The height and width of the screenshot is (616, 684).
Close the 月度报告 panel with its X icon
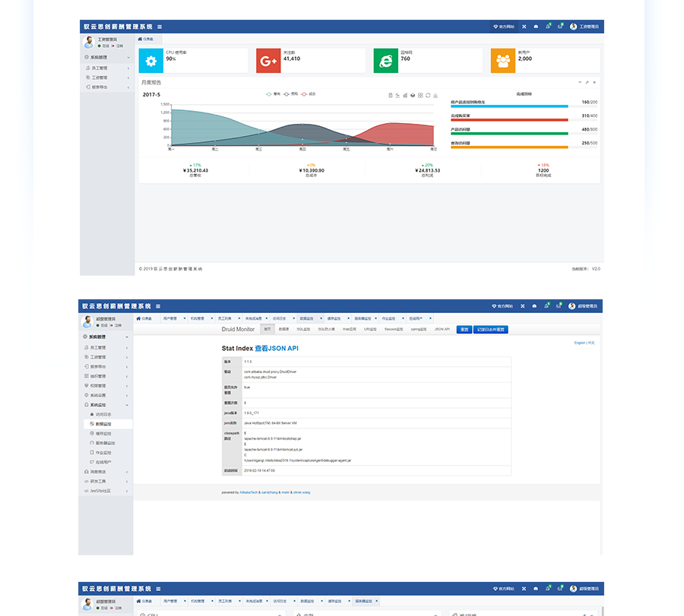point(594,82)
